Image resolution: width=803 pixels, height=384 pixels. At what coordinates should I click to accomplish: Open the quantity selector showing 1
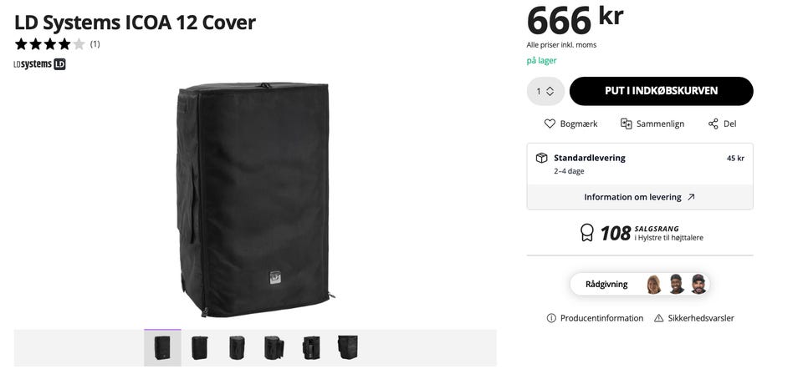(x=545, y=91)
